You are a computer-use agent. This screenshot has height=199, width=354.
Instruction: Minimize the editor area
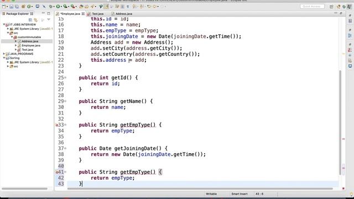(x=336, y=13)
